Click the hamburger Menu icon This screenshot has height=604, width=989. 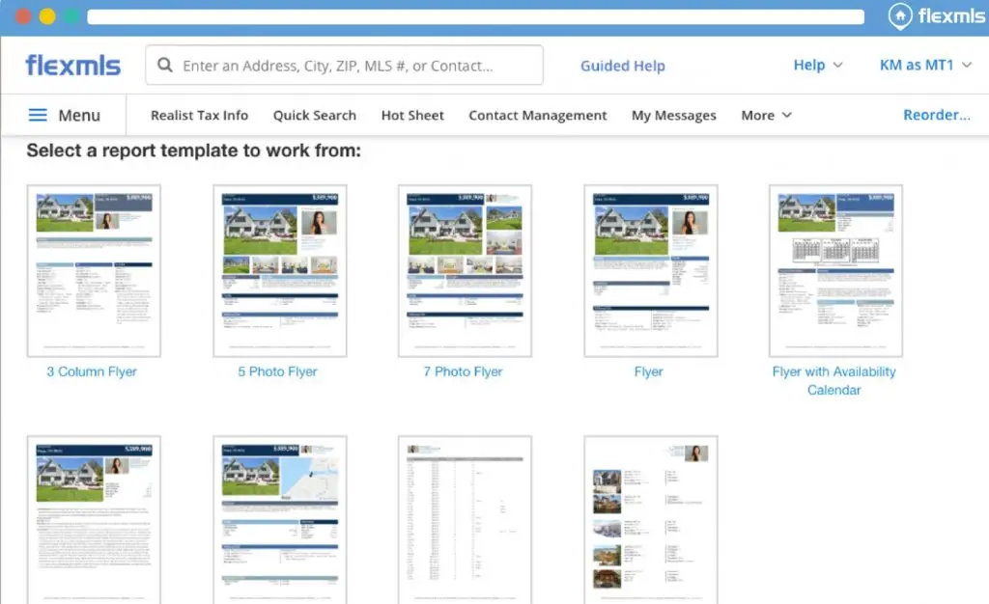(x=38, y=115)
